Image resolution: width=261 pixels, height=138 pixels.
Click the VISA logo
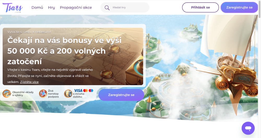(78, 91)
